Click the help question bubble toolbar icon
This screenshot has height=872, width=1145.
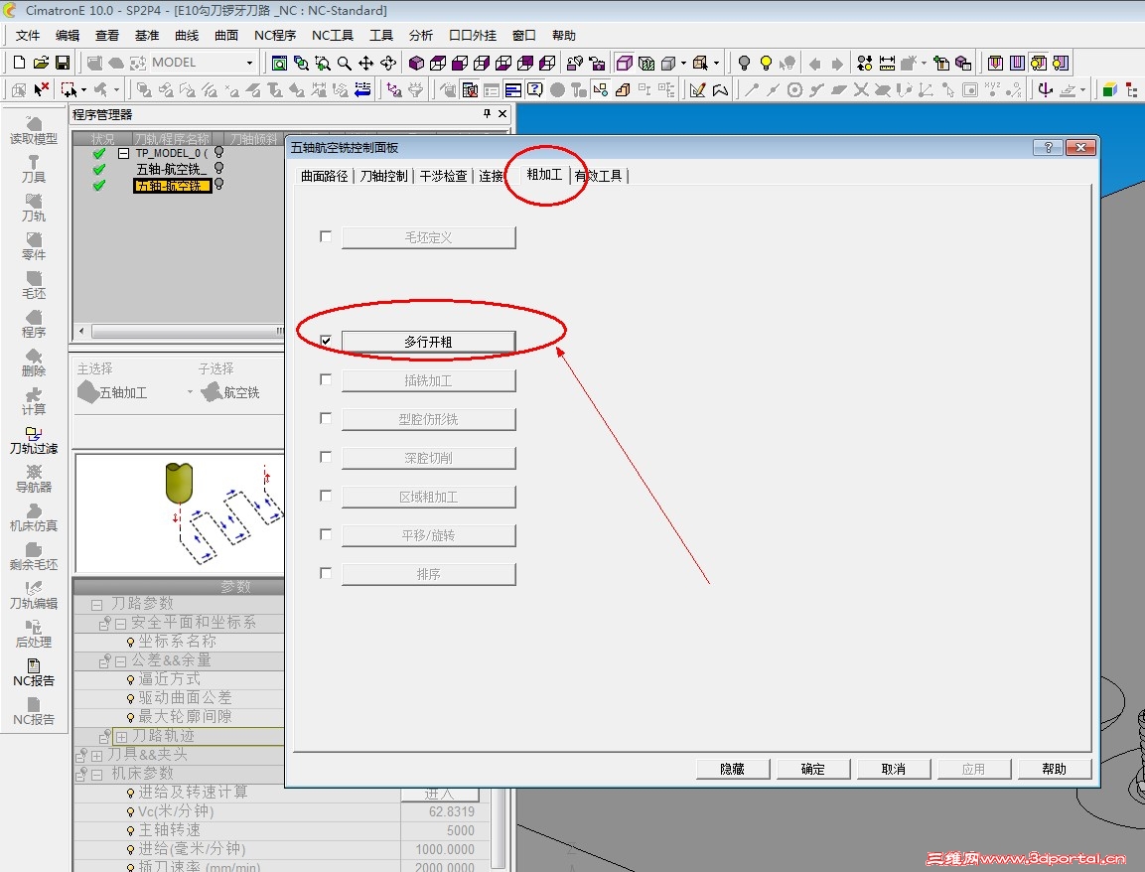(x=534, y=89)
